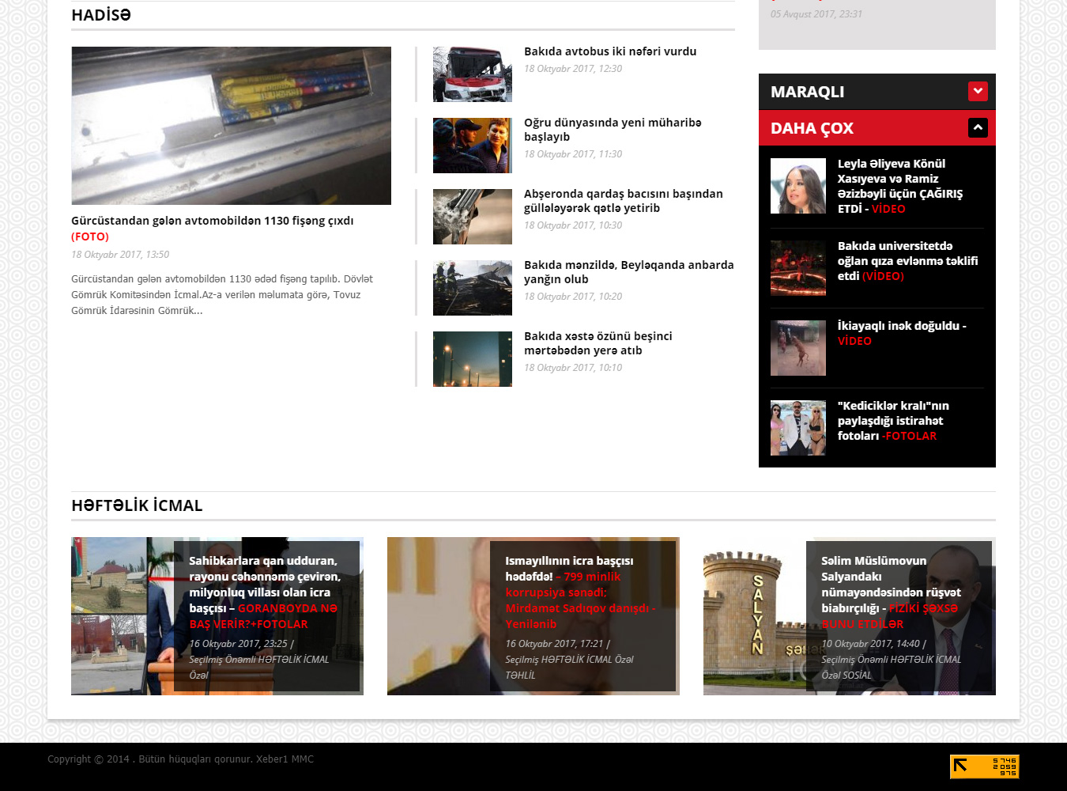Image resolution: width=1067 pixels, height=791 pixels.
Task: Click the two-legged calf video thumbnail
Action: [797, 348]
